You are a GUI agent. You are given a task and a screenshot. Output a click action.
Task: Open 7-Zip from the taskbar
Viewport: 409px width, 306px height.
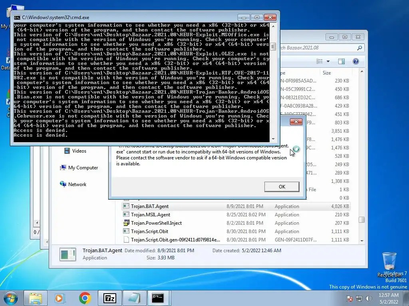click(x=109, y=298)
